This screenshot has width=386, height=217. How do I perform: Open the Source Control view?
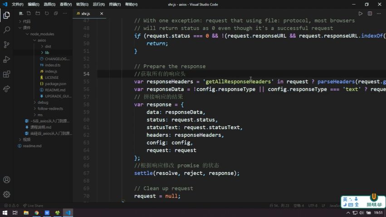[6, 44]
